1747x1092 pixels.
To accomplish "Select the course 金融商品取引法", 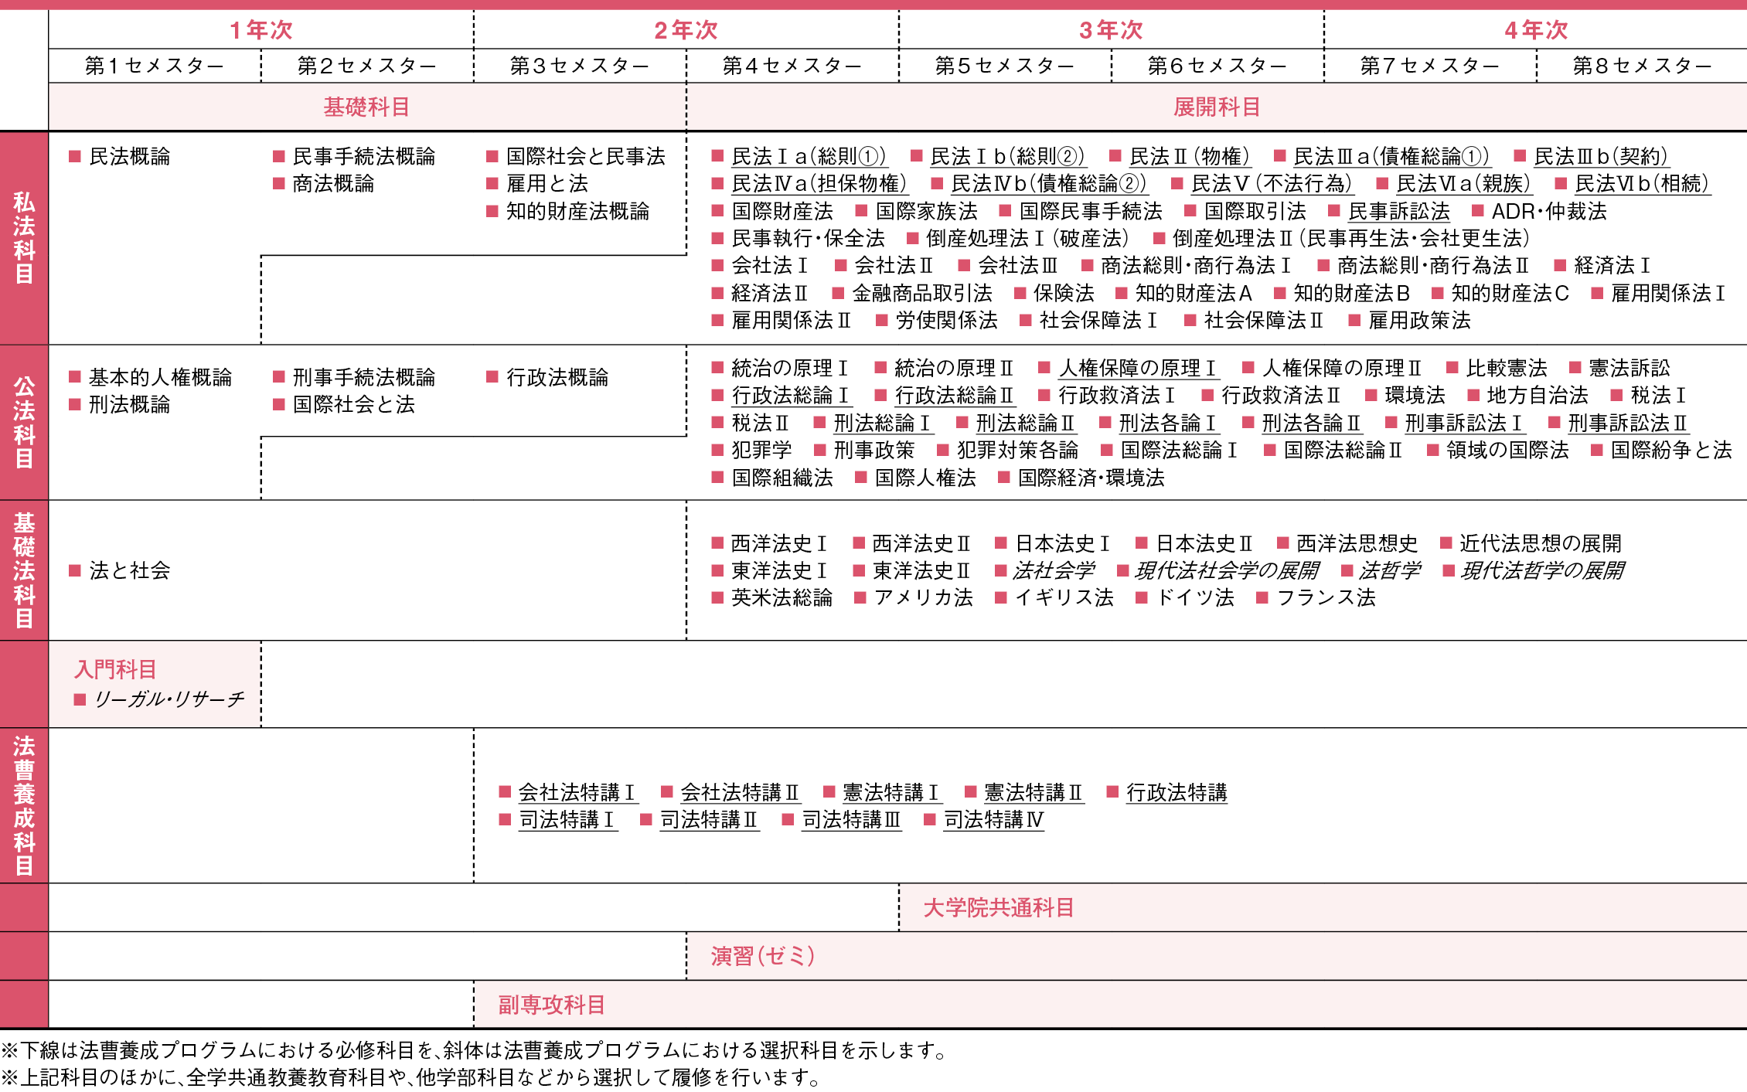I will coord(922,293).
